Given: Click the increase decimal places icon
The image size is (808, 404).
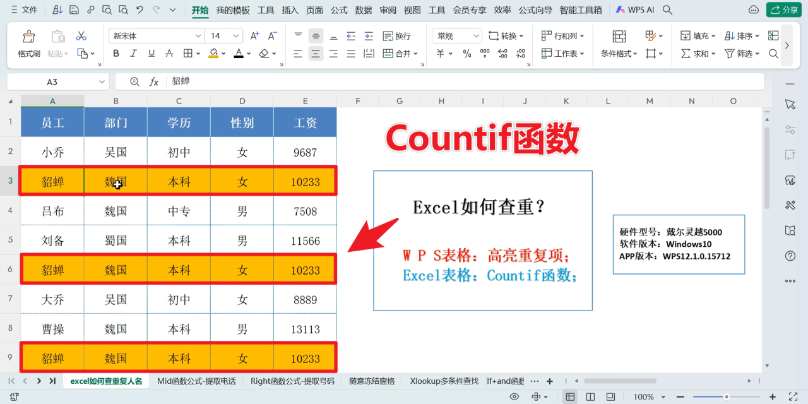Looking at the screenshot, I should pos(502,54).
